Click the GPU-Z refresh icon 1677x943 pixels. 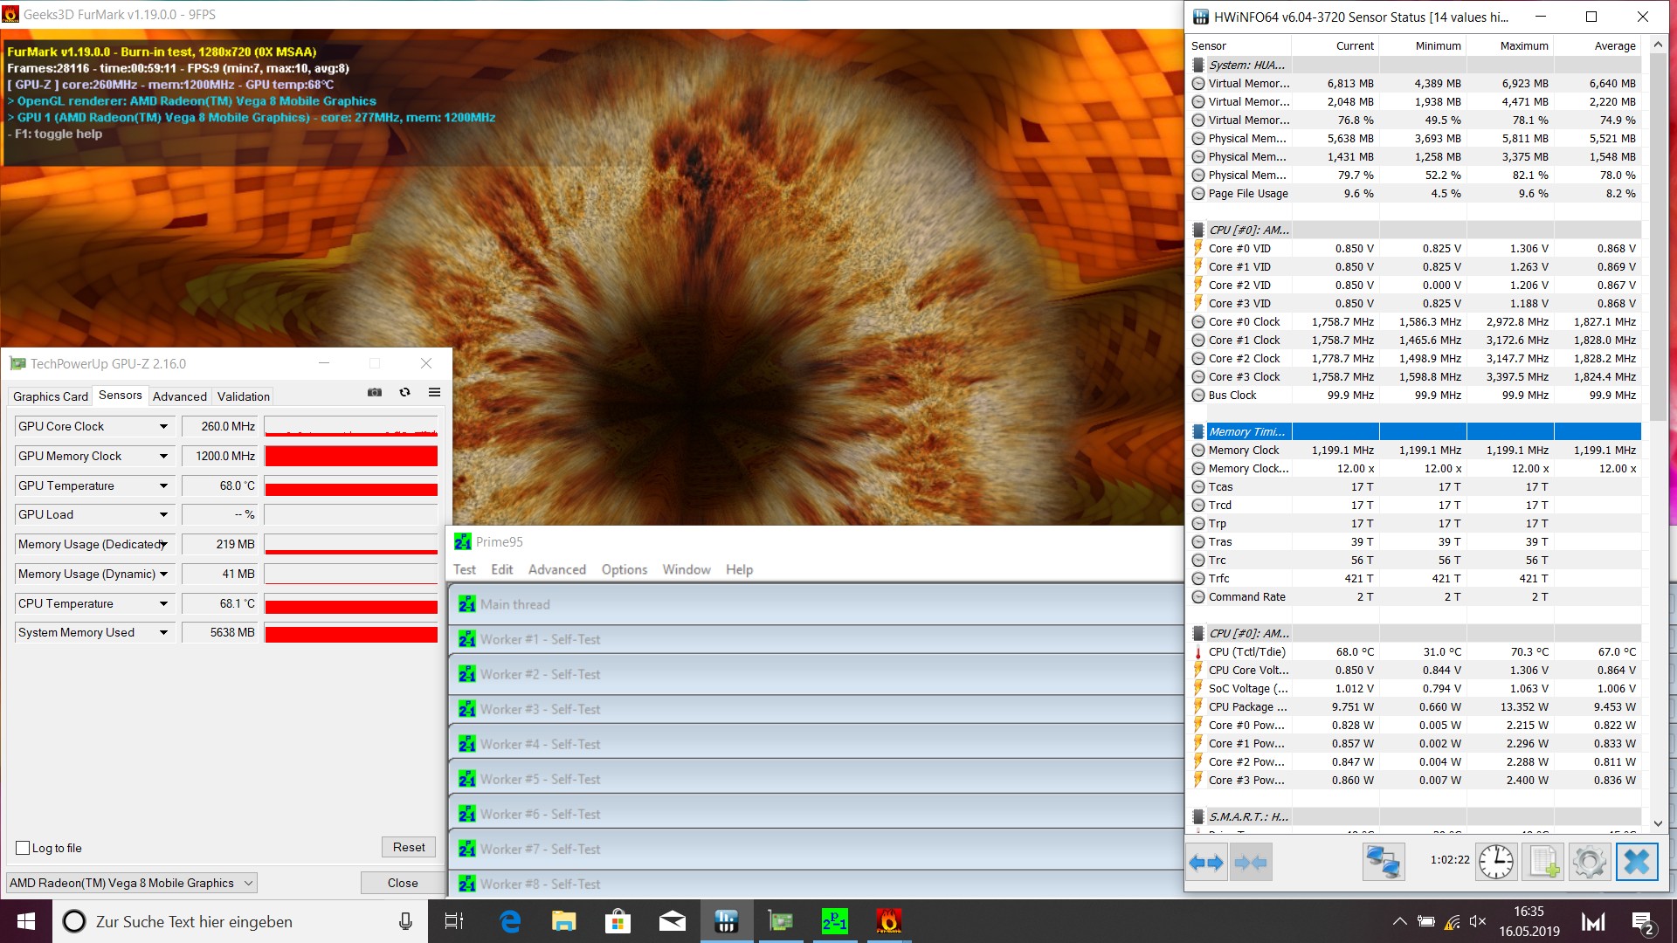pos(404,393)
